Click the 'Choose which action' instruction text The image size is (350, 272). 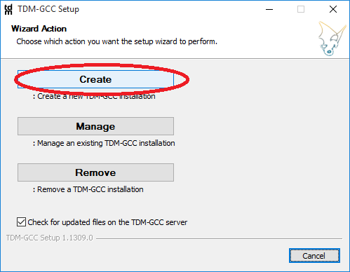[x=117, y=41]
